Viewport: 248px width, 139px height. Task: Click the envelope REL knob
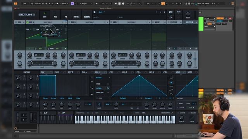(78, 104)
